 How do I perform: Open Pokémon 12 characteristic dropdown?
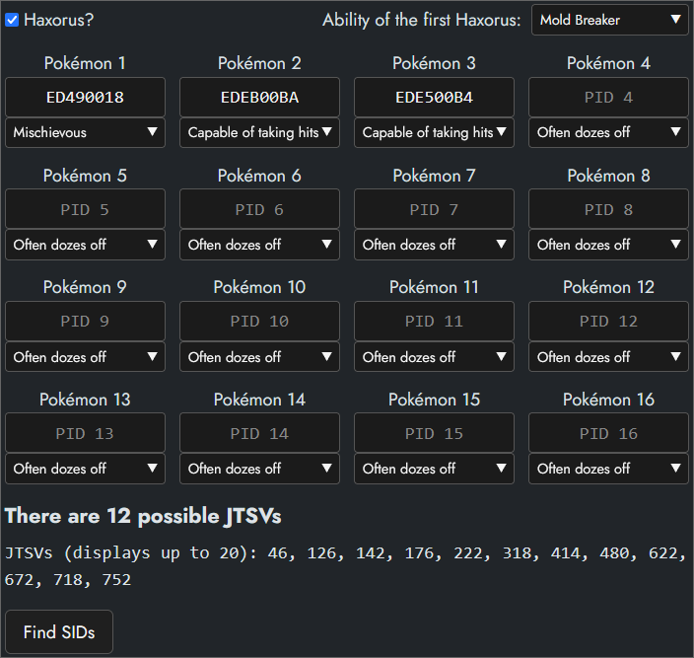click(x=608, y=356)
